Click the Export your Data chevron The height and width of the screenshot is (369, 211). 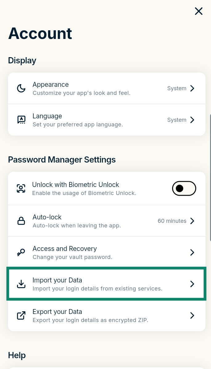point(192,315)
